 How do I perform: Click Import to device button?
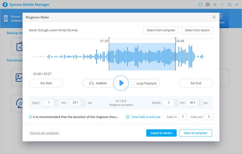[161, 133]
